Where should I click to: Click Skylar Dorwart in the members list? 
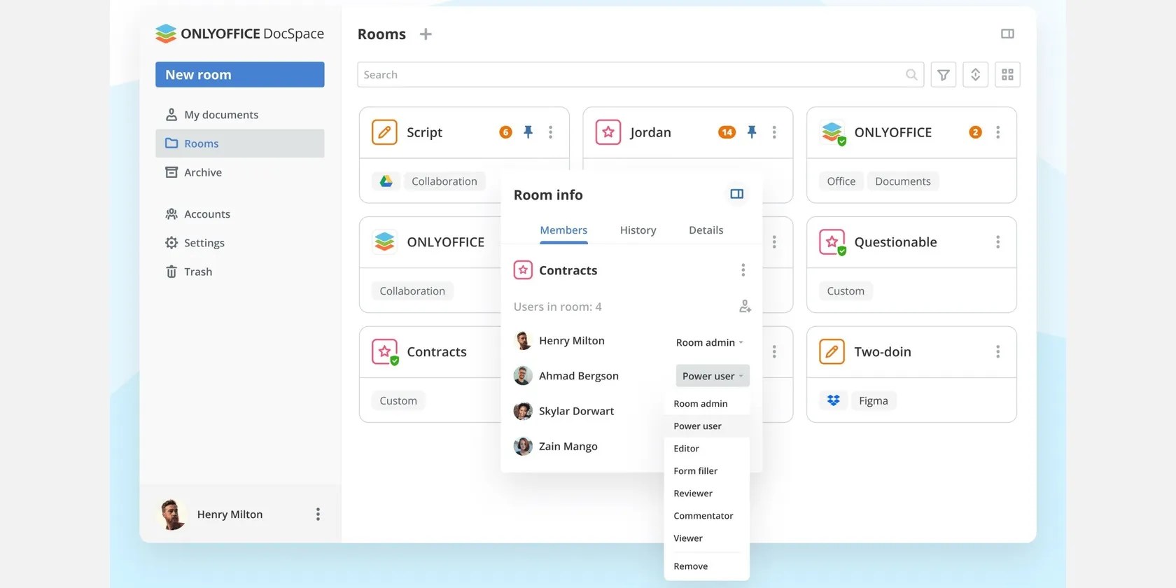tap(576, 412)
